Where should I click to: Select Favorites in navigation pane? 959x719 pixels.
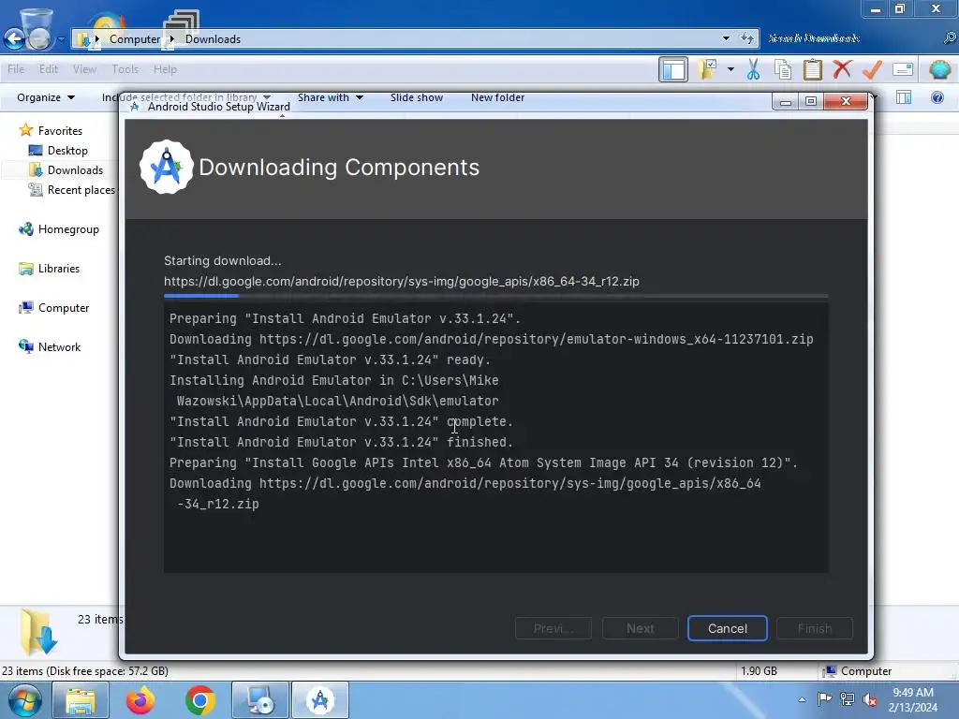coord(60,131)
